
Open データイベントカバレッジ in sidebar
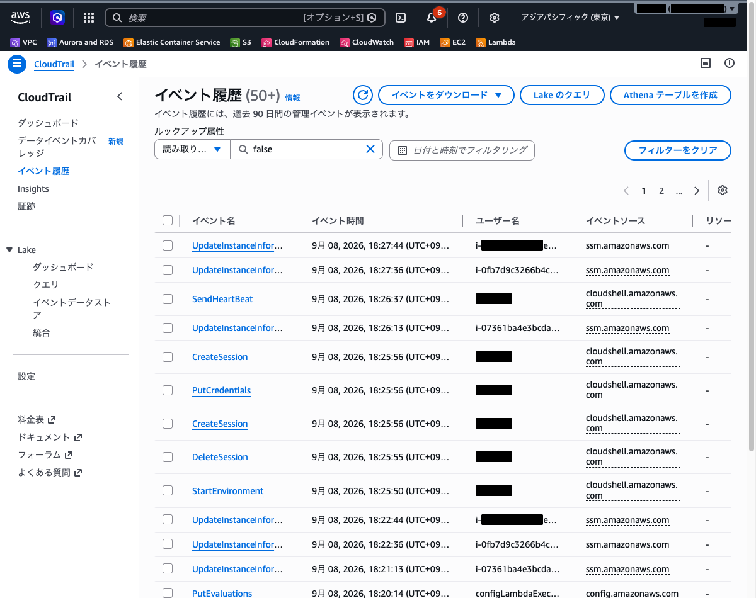coord(57,147)
